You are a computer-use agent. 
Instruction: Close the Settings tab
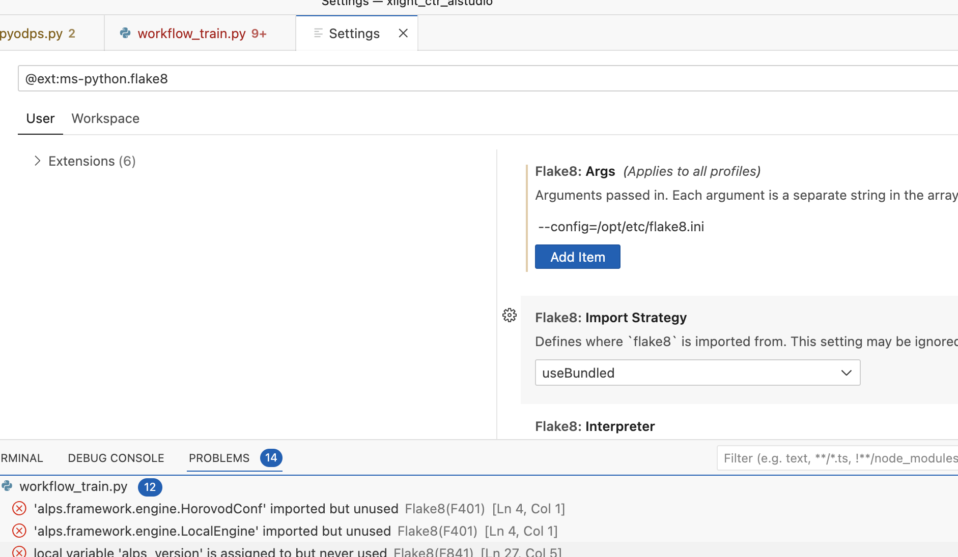click(403, 34)
